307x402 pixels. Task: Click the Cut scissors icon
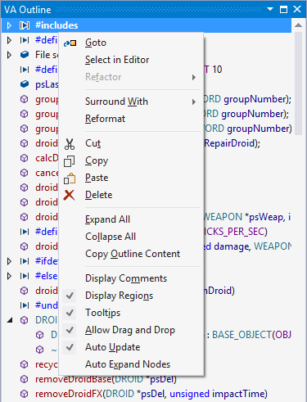point(70,144)
